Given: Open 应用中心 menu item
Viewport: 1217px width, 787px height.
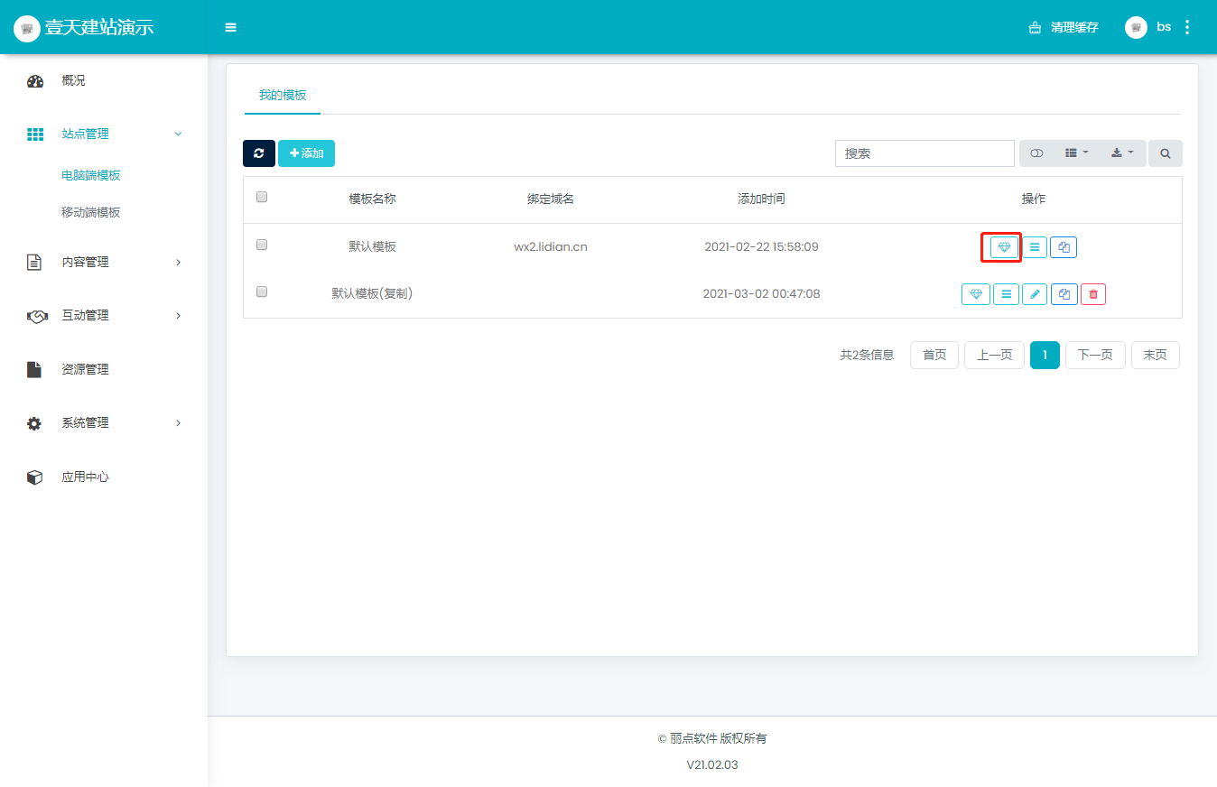Looking at the screenshot, I should [85, 477].
